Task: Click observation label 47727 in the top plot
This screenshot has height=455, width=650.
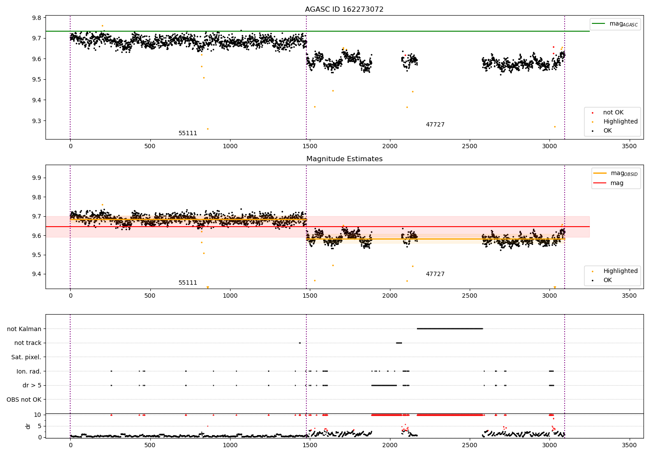Action: coord(435,125)
